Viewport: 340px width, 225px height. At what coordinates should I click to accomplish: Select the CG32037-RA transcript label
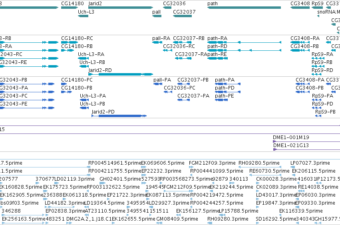[x=191, y=54]
